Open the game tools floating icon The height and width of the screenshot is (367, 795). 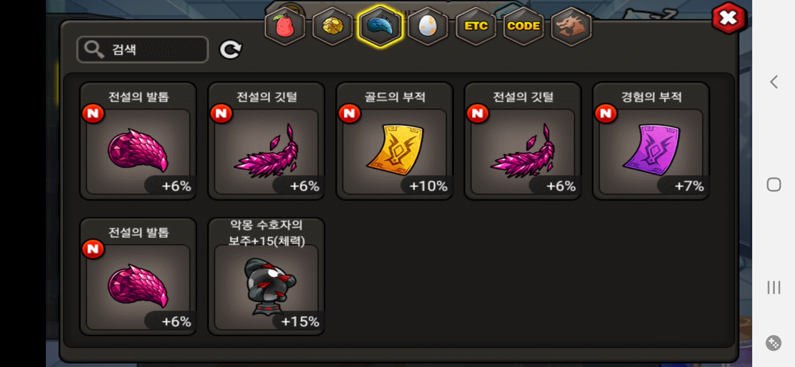774,343
